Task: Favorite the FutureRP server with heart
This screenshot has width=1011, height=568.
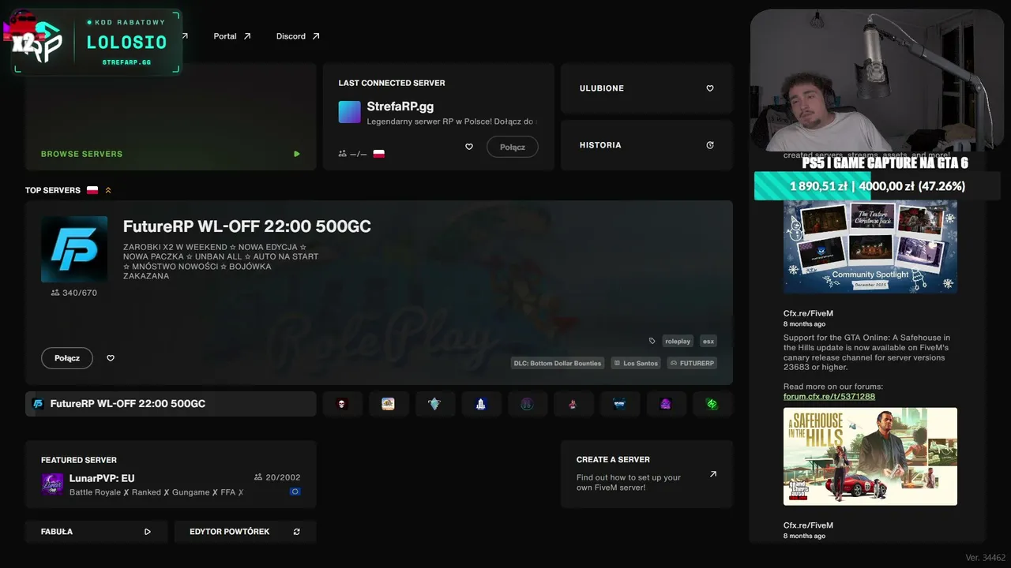Action: [x=111, y=358]
